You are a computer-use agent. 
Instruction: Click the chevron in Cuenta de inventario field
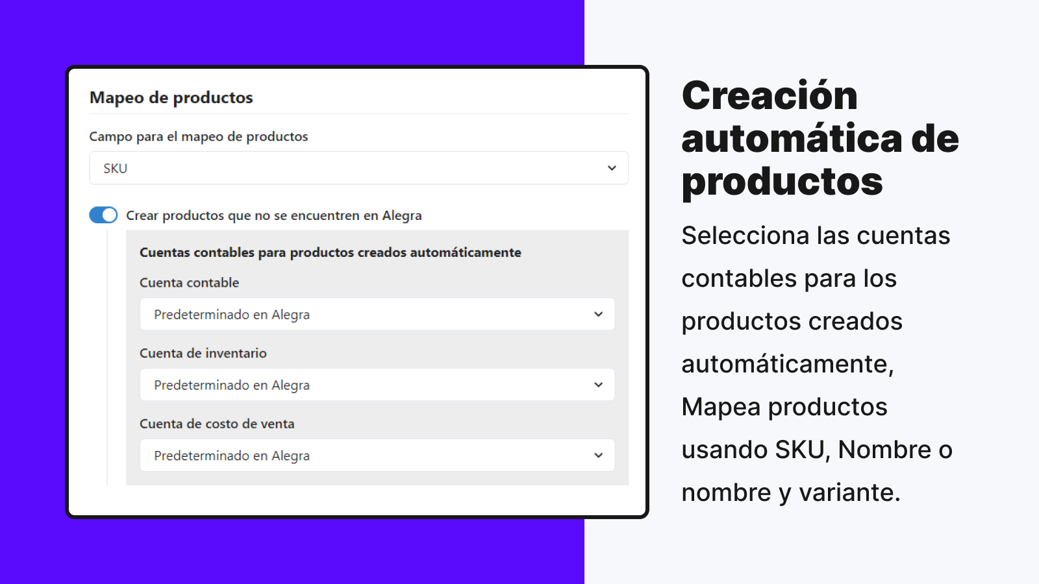coord(598,385)
